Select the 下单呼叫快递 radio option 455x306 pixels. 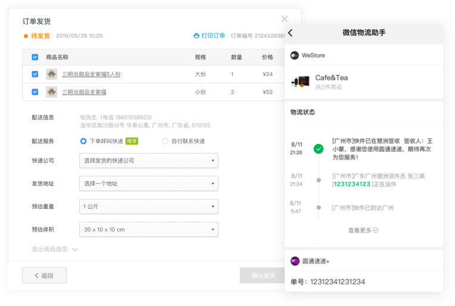point(83,141)
